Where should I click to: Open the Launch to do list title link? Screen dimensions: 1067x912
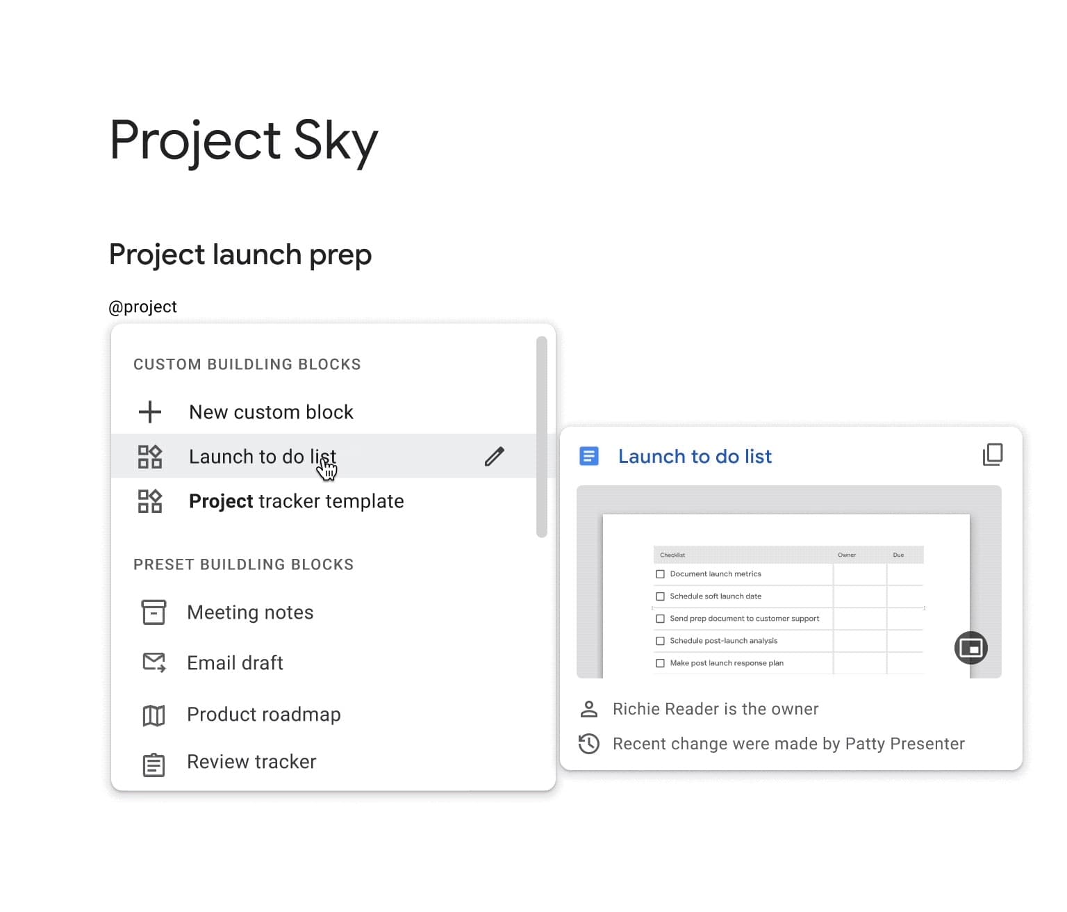[695, 457]
